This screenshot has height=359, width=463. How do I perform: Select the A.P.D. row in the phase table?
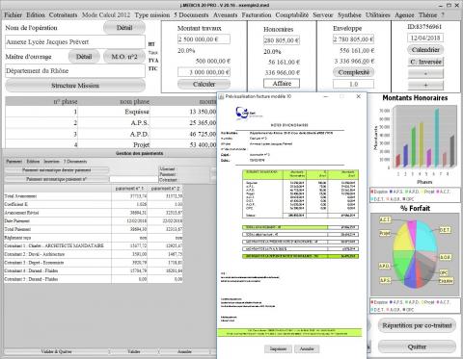click(x=111, y=134)
